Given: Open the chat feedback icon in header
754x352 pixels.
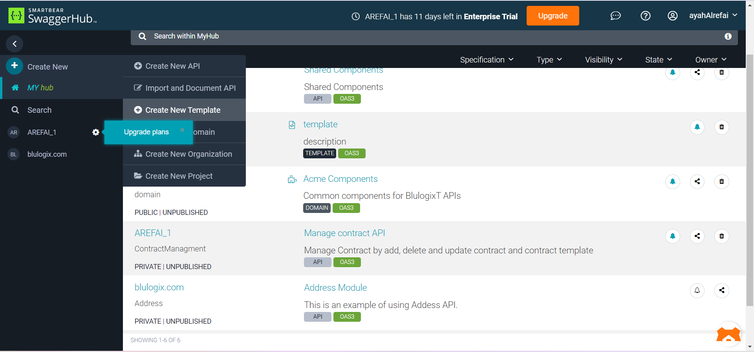Looking at the screenshot, I should pyautogui.click(x=615, y=16).
